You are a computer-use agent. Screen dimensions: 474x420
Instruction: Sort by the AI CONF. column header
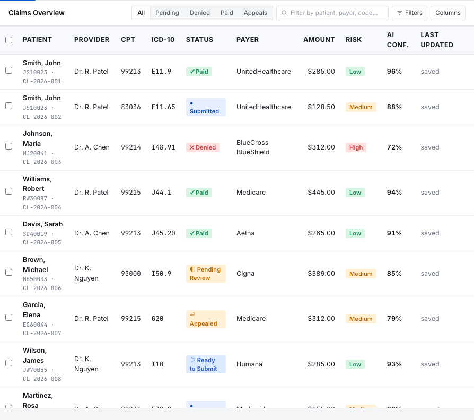(398, 40)
